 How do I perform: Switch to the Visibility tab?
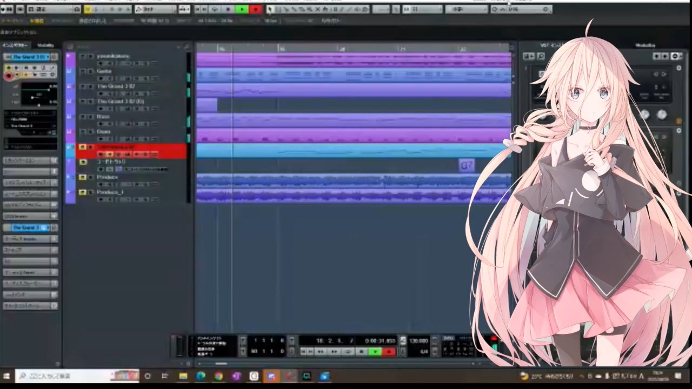point(46,45)
